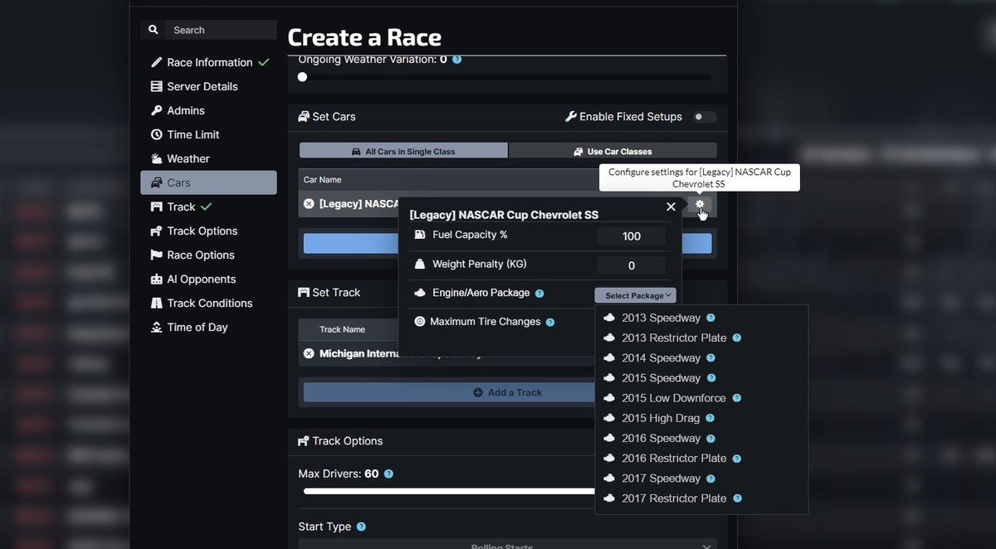Screen dimensions: 996x549
Task: Choose 2013 Restrictor Plate package
Action: pyautogui.click(x=674, y=338)
